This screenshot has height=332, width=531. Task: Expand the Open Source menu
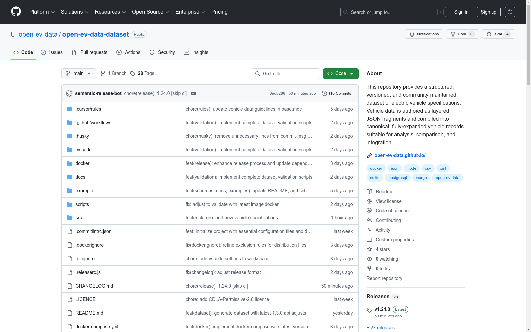tap(151, 12)
